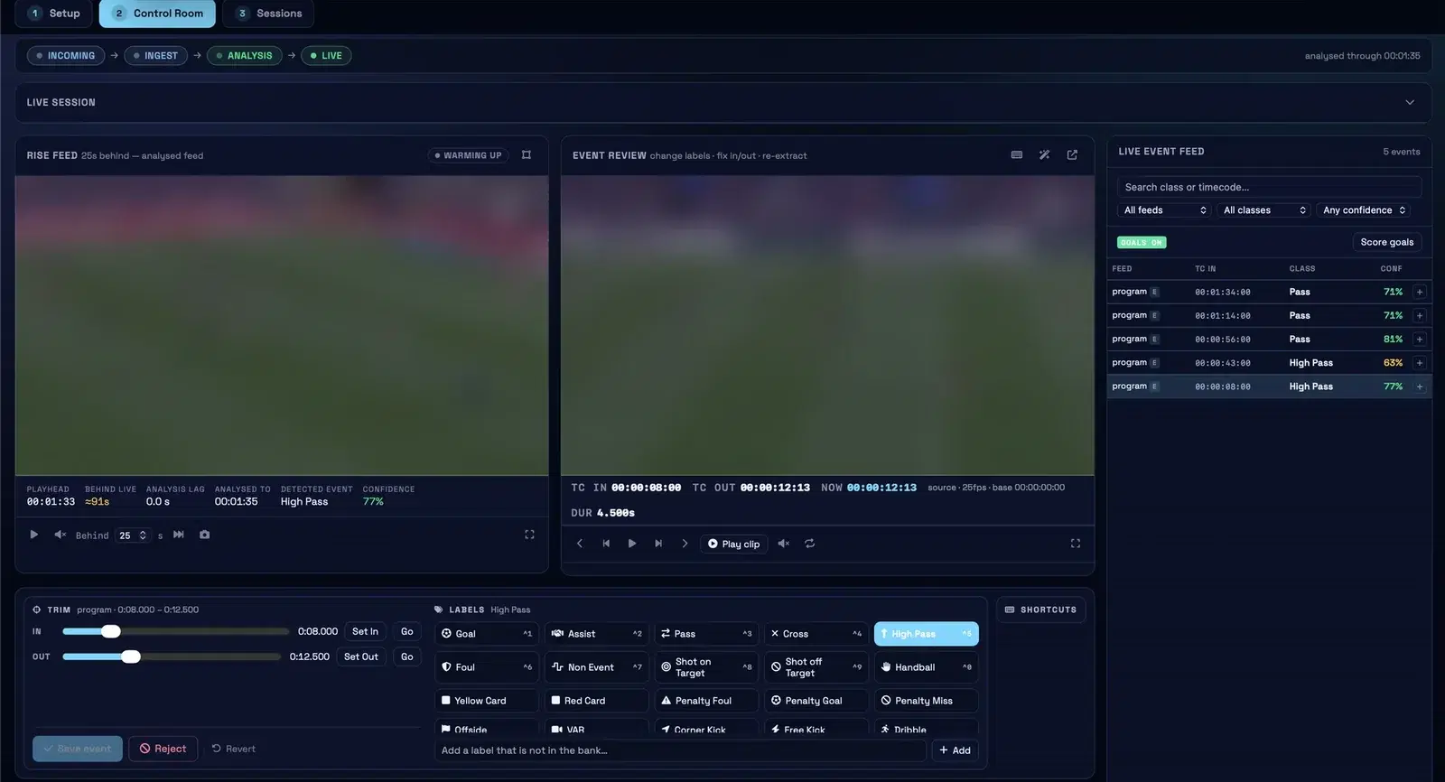Screen dimensions: 1445x782
Task: Play the Rise Feed video
Action: (33, 535)
